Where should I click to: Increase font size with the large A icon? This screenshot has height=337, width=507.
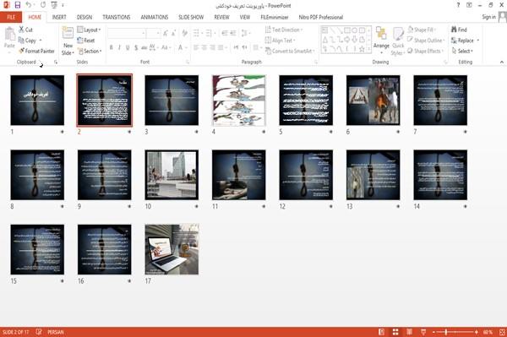[166, 33]
